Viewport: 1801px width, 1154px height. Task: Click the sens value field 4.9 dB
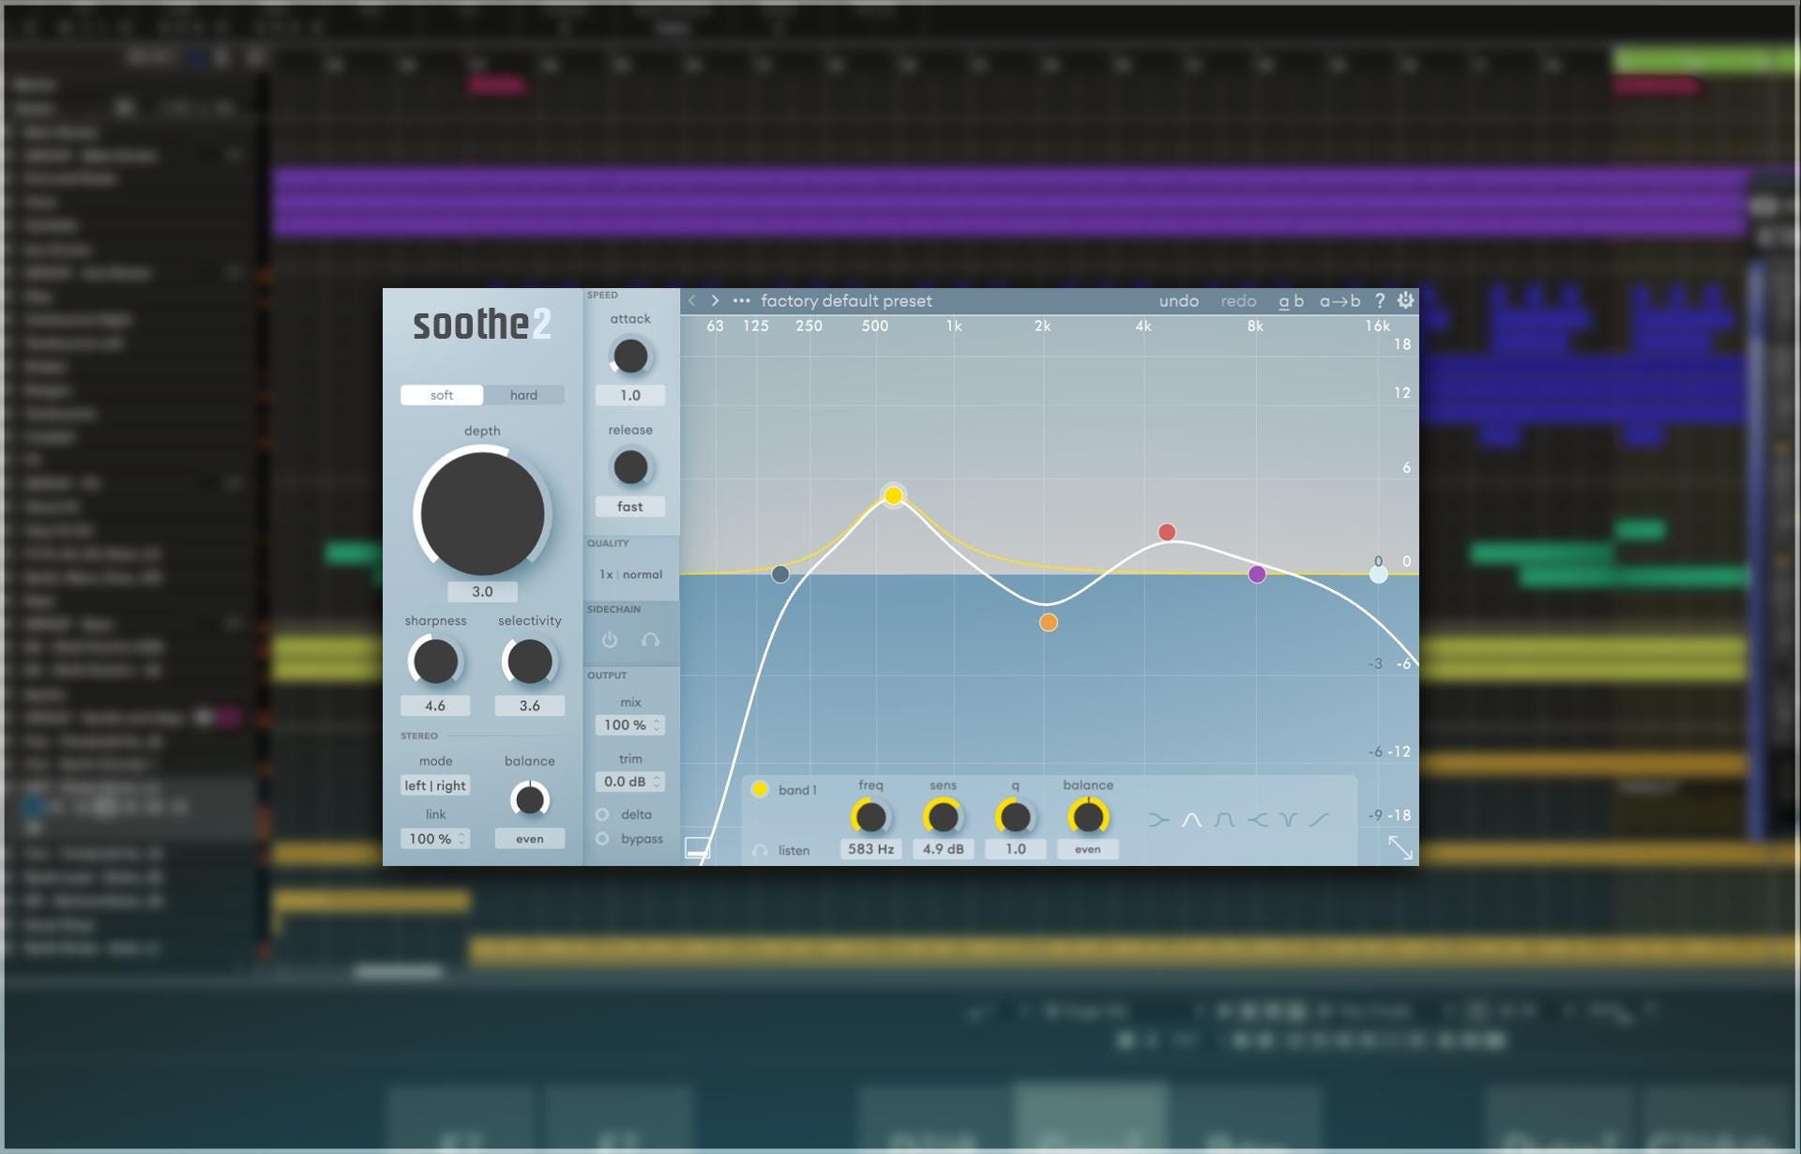(943, 849)
